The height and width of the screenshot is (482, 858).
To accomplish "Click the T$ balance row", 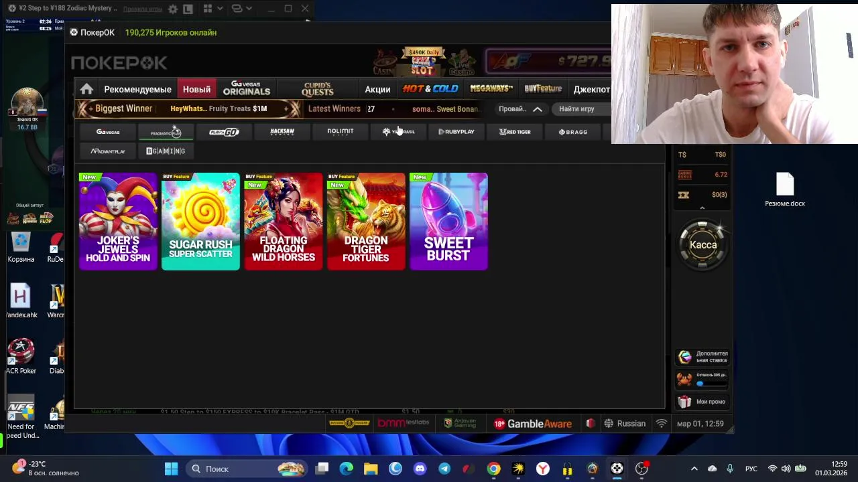I will (x=702, y=155).
